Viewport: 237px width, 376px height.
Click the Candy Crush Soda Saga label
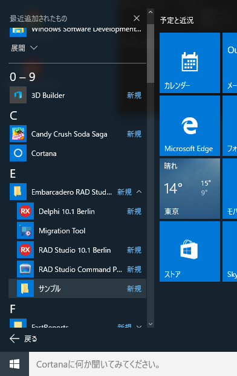70,134
